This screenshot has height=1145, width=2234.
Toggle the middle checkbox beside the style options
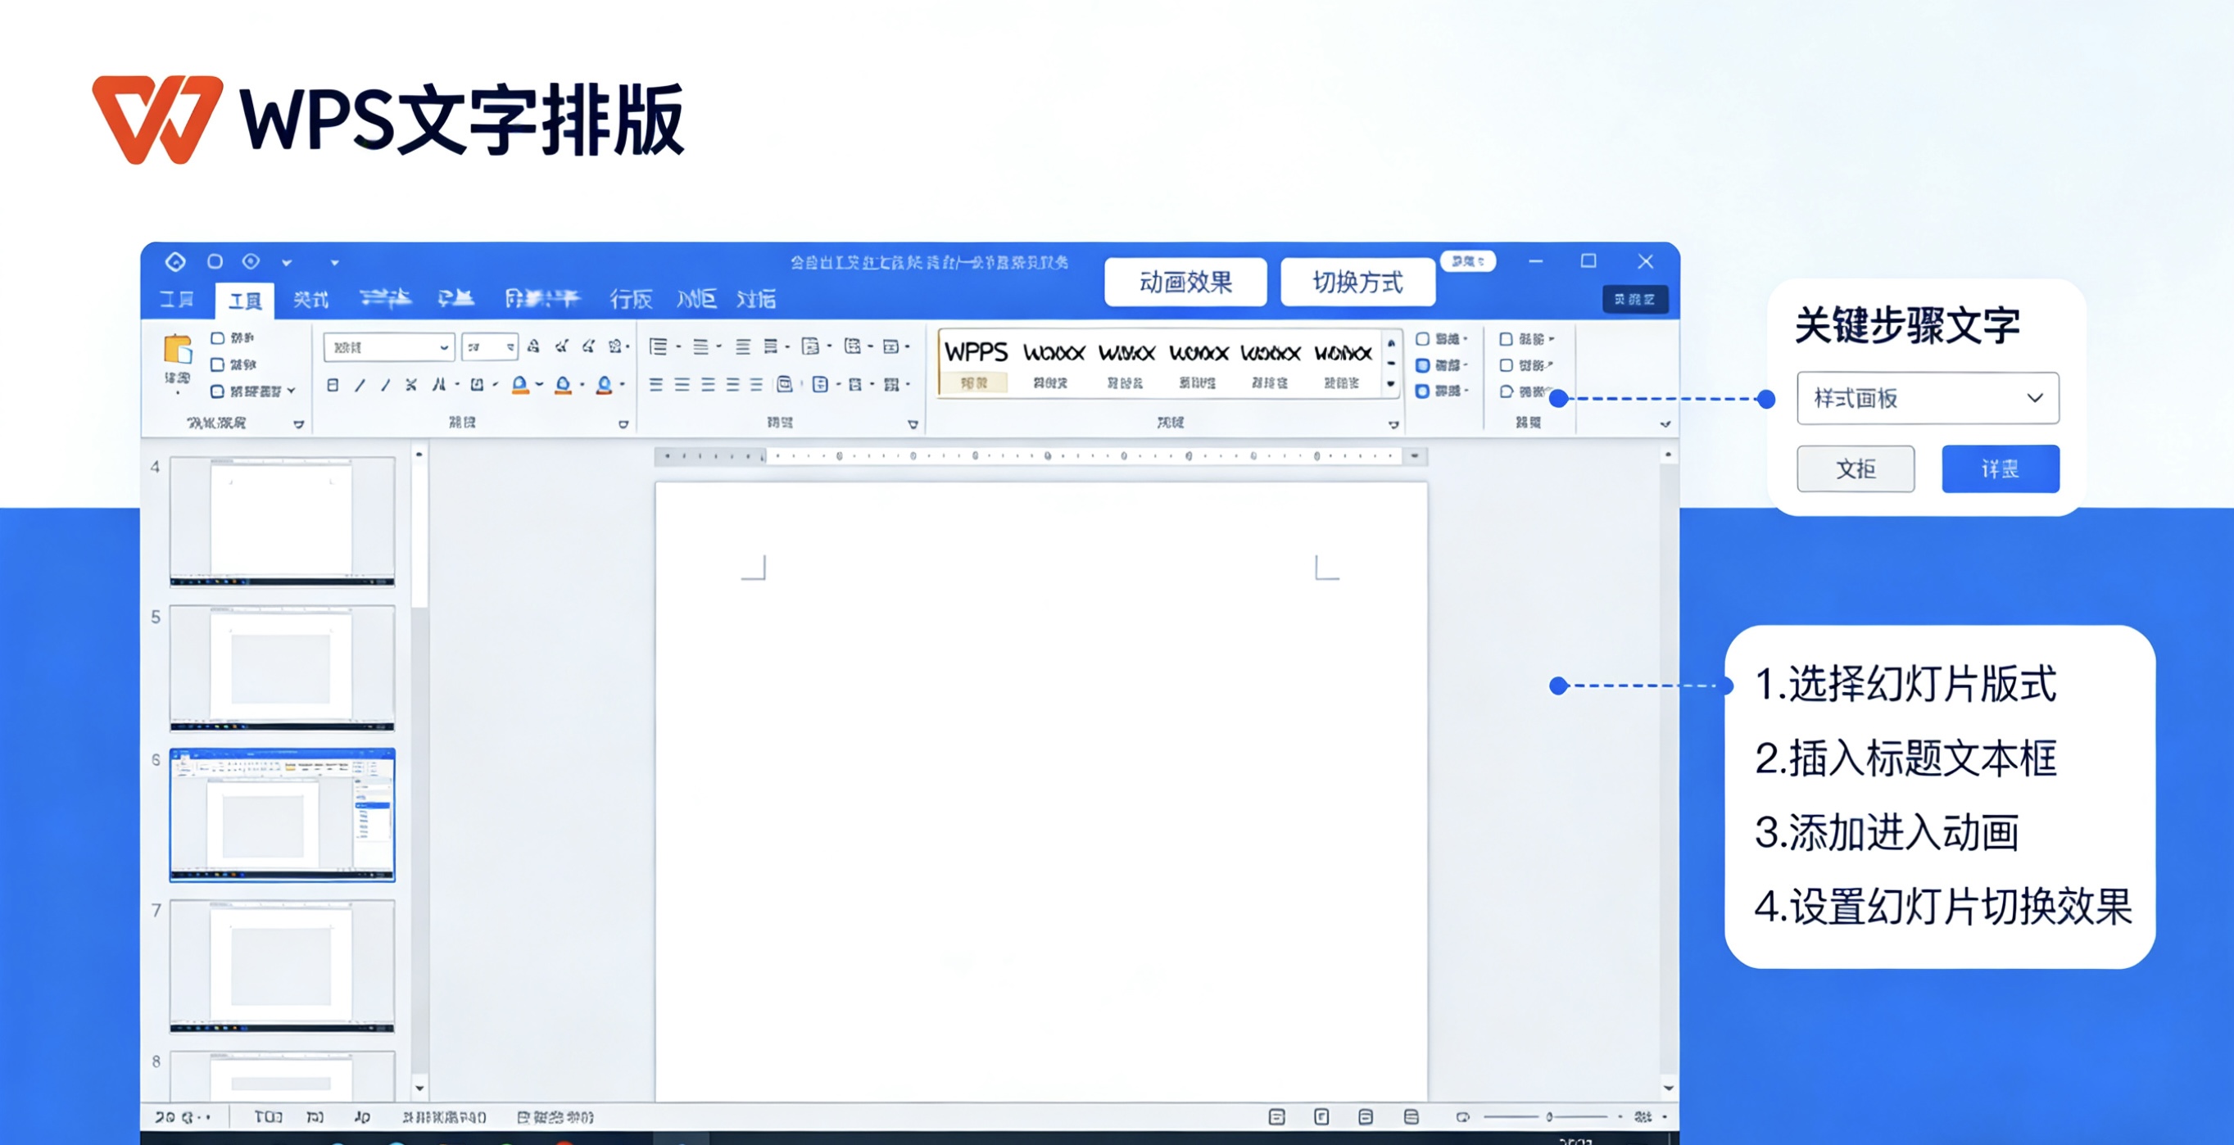pyautogui.click(x=1422, y=365)
